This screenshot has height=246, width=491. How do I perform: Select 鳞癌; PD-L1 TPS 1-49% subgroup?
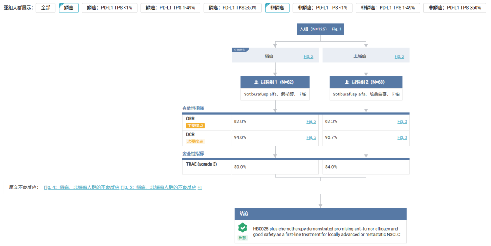[170, 8]
